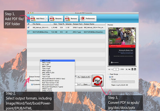
Task: Choose Microsoft PowerPoint (*.pptx) format
Action: [x=57, y=87]
